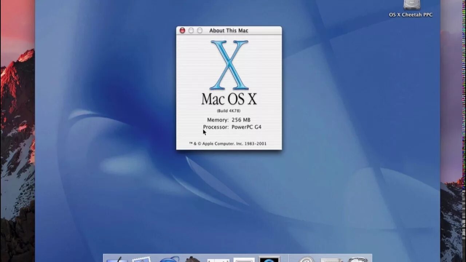The image size is (466, 262).
Task: Minimize the About This Mac window
Action: click(x=191, y=31)
